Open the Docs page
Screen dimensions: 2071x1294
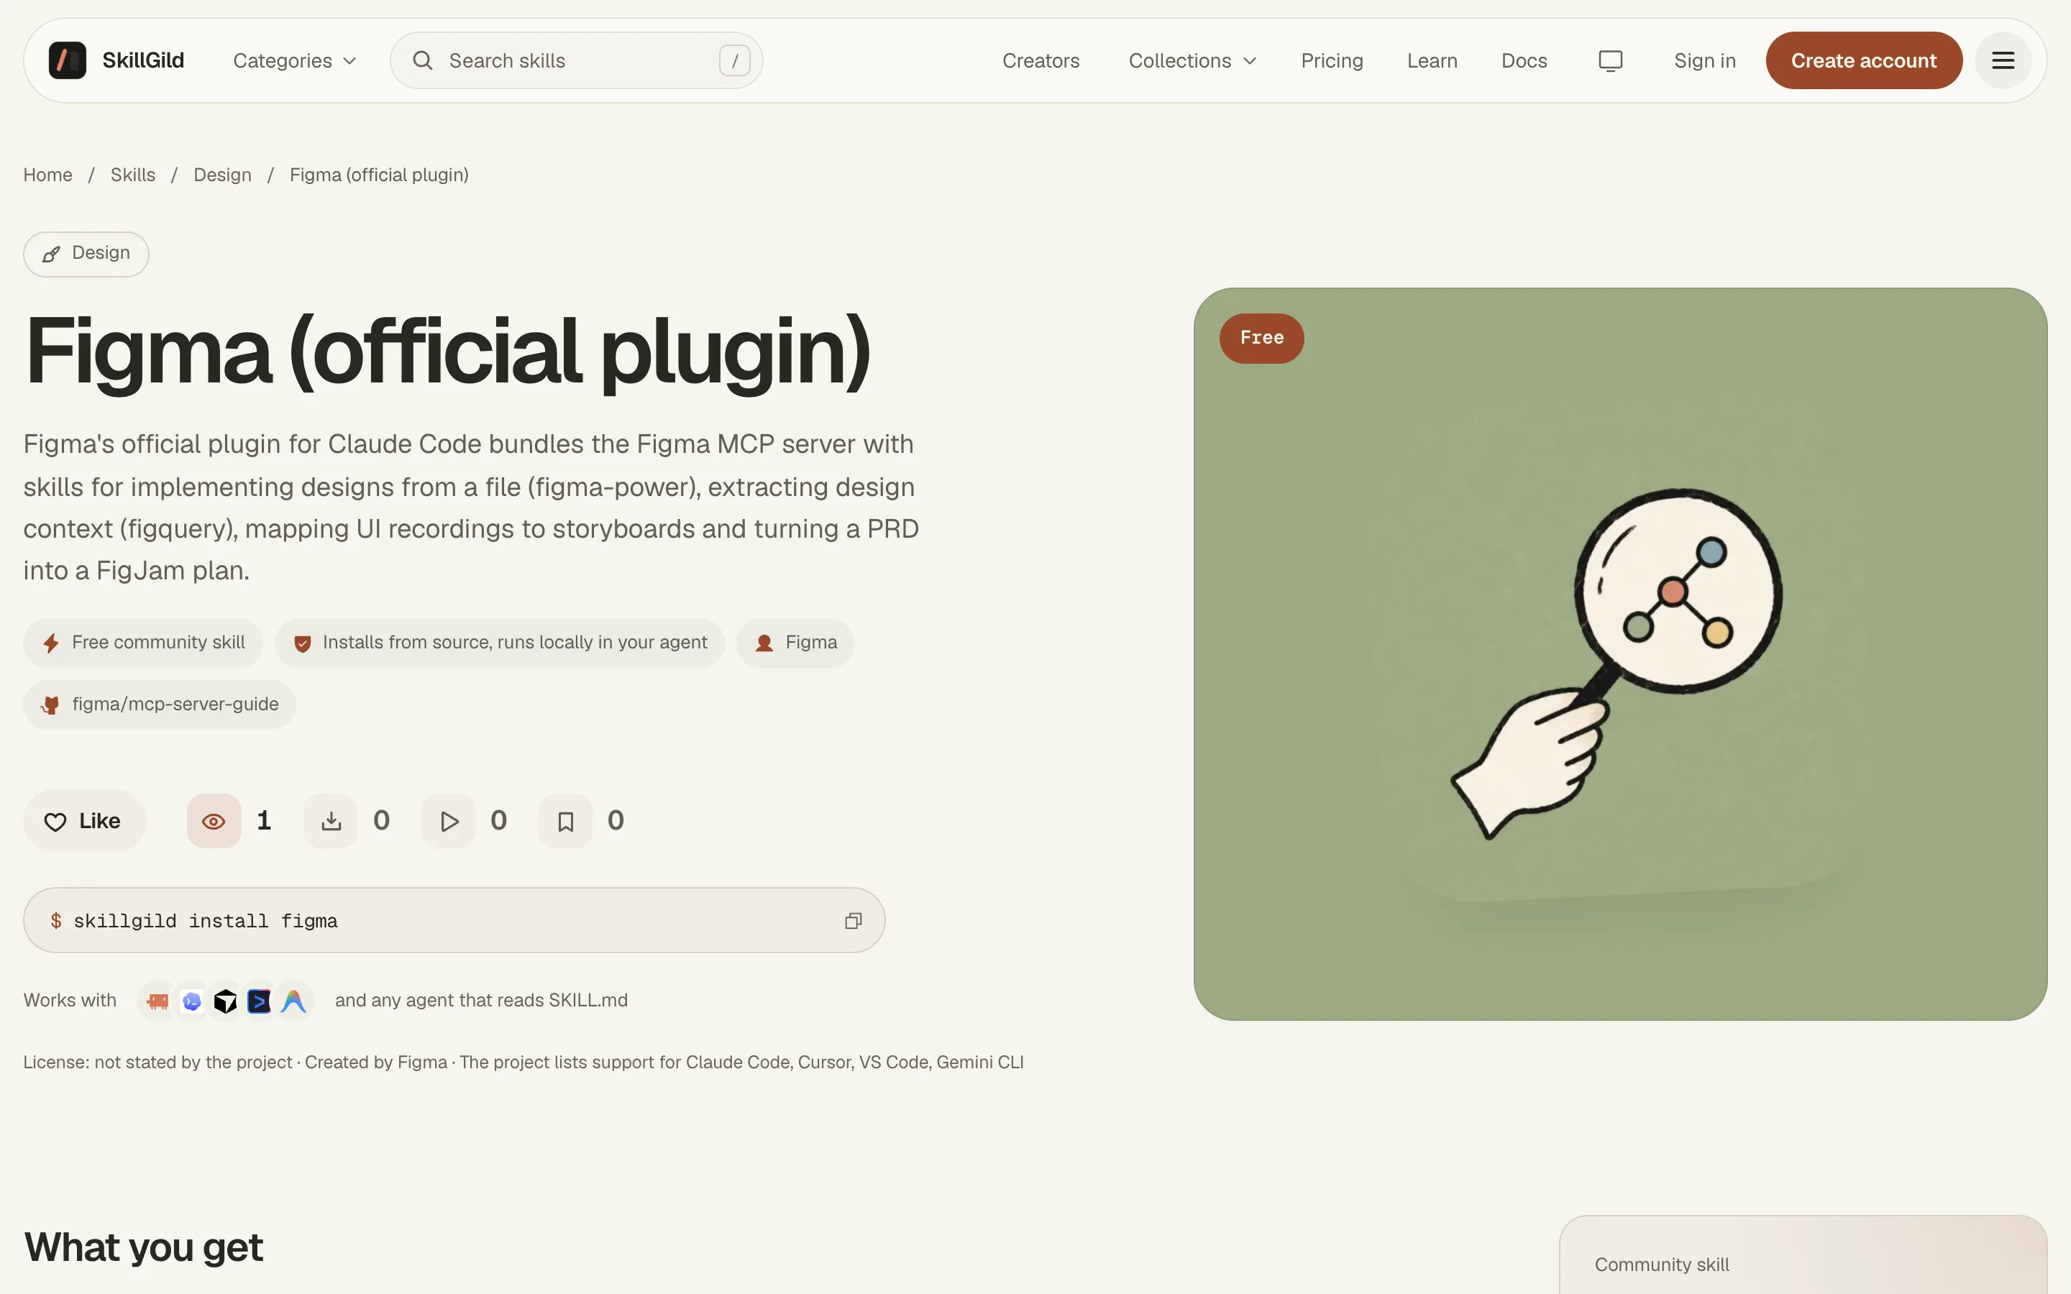[x=1524, y=61]
